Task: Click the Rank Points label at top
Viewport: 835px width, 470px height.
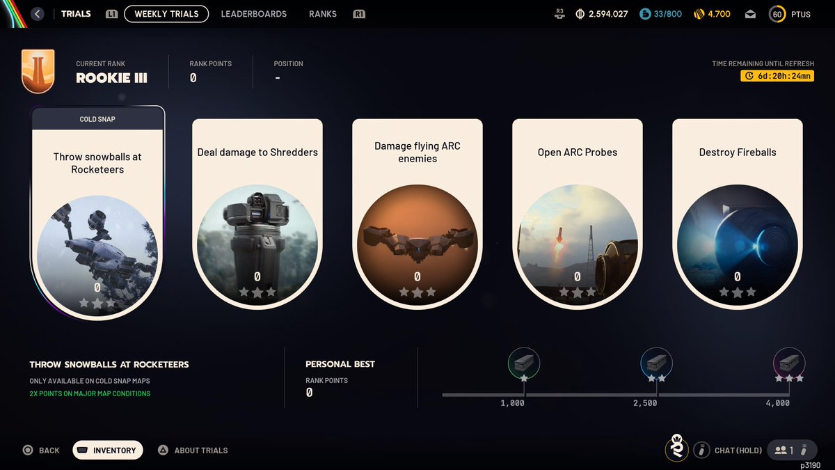Action: 211,63
